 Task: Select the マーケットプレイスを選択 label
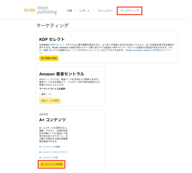click(52, 89)
